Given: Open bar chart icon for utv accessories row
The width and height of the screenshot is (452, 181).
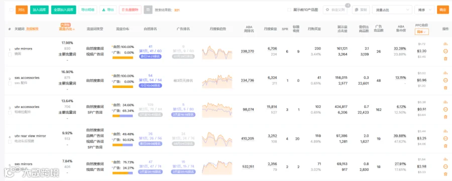Looking at the screenshot, I should [x=445, y=102].
